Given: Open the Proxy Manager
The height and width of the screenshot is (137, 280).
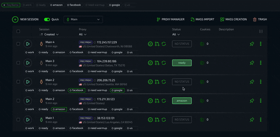Looking at the screenshot, I should click(x=170, y=19).
